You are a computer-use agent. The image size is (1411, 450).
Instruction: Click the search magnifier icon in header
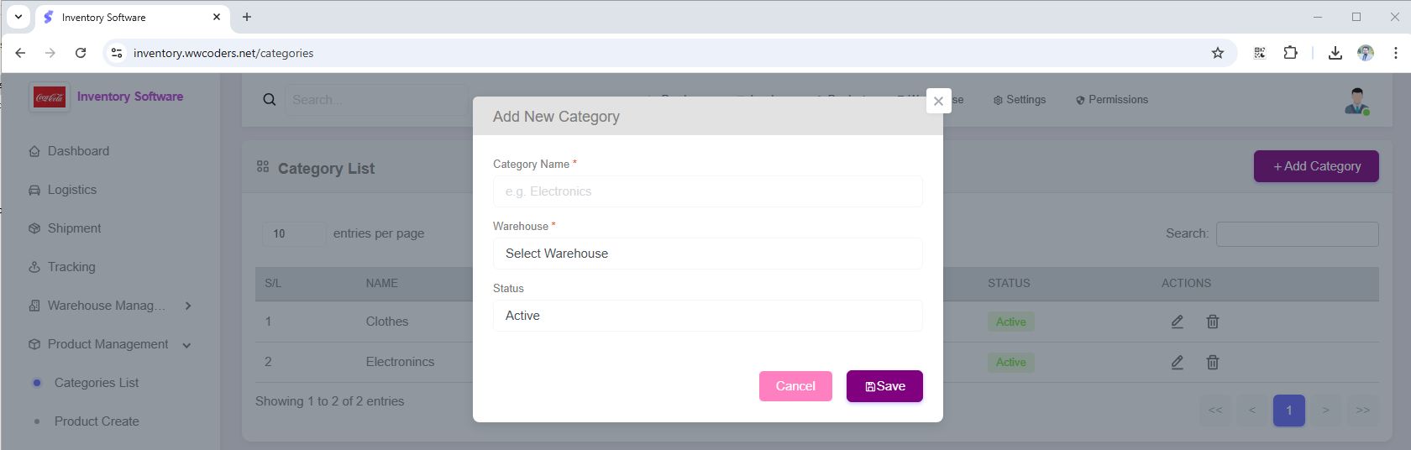click(x=270, y=100)
